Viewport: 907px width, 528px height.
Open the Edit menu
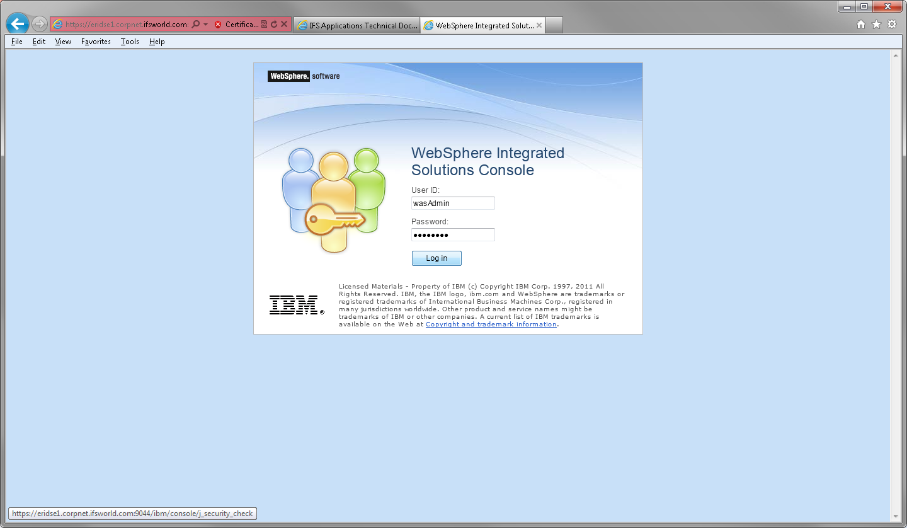point(39,42)
